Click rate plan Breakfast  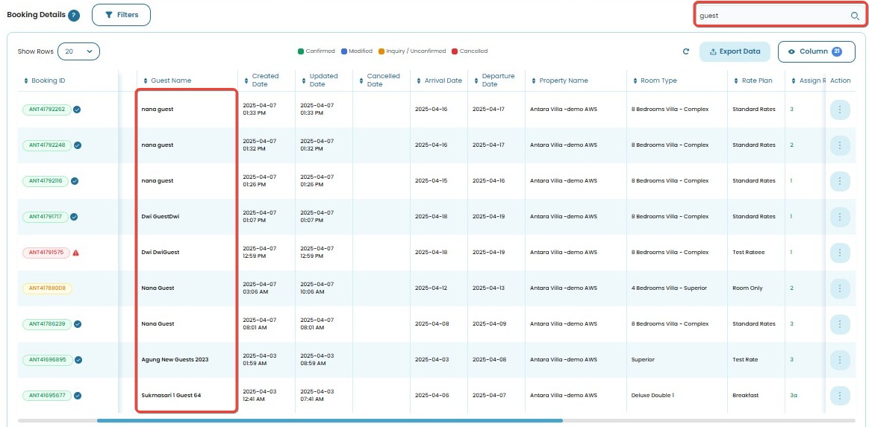click(x=745, y=396)
